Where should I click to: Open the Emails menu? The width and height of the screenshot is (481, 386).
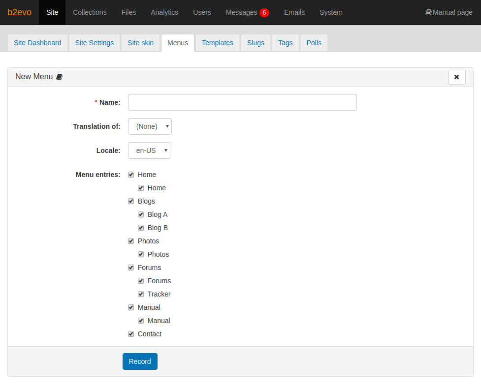point(294,12)
